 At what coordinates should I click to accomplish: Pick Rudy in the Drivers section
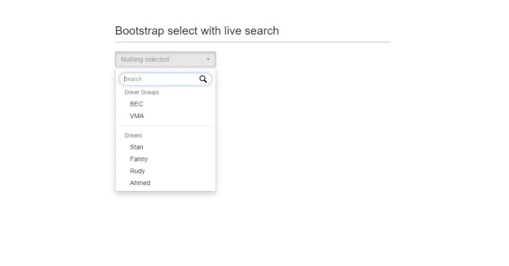click(165, 171)
